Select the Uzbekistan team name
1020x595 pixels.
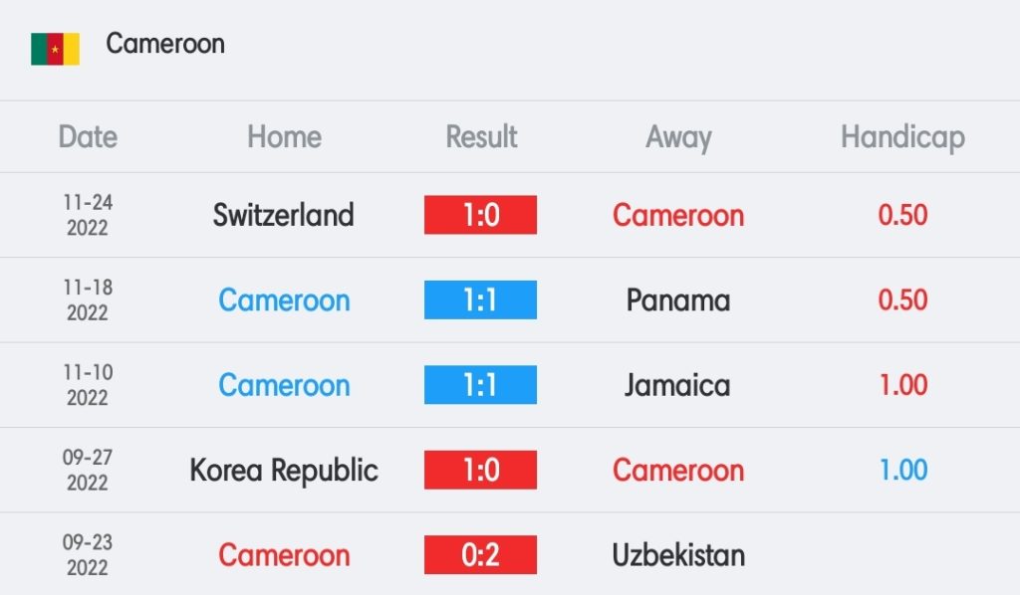pos(678,555)
